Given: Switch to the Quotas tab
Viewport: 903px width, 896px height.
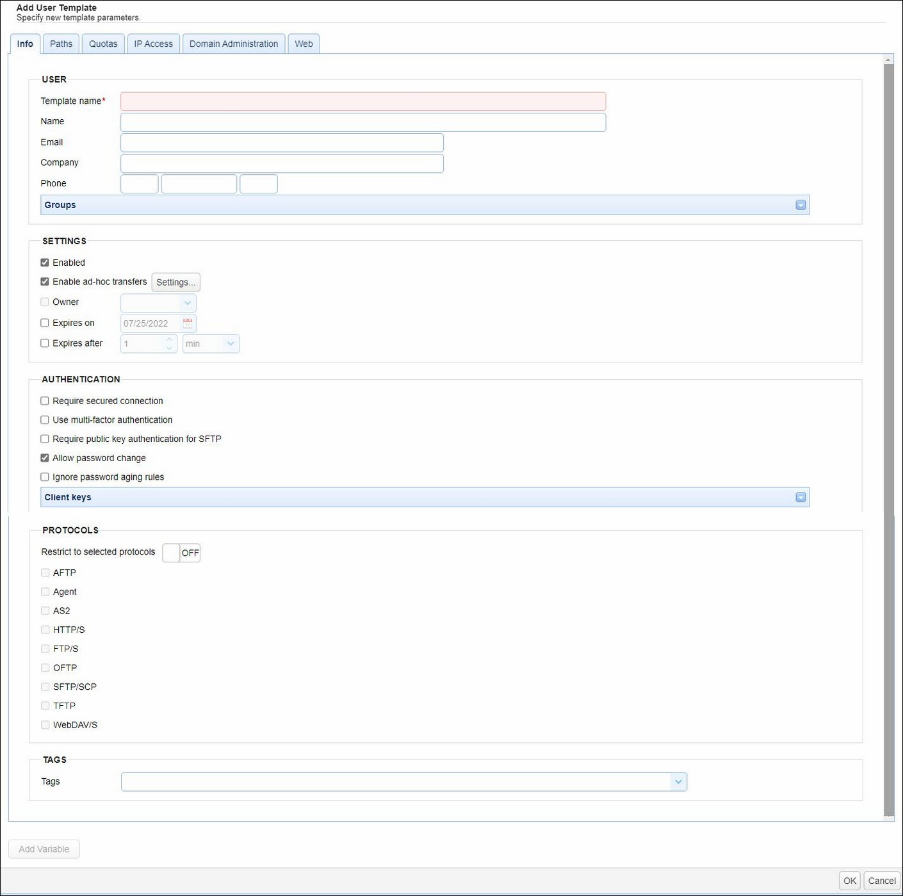Looking at the screenshot, I should click(102, 43).
